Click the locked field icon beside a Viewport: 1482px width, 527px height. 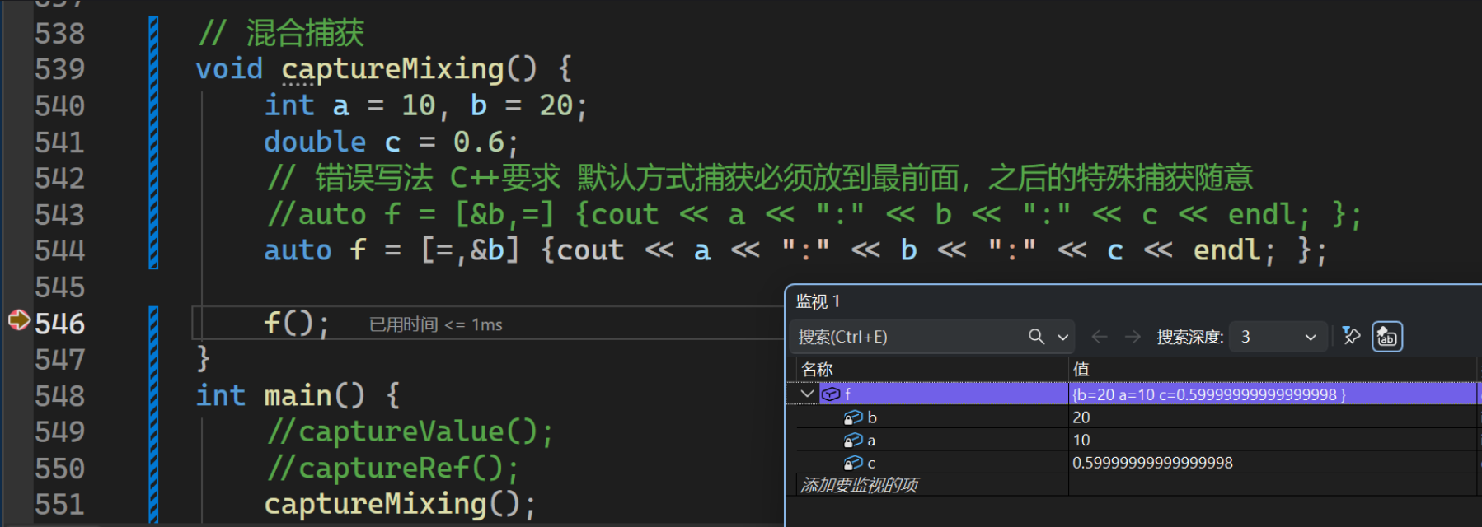click(853, 441)
